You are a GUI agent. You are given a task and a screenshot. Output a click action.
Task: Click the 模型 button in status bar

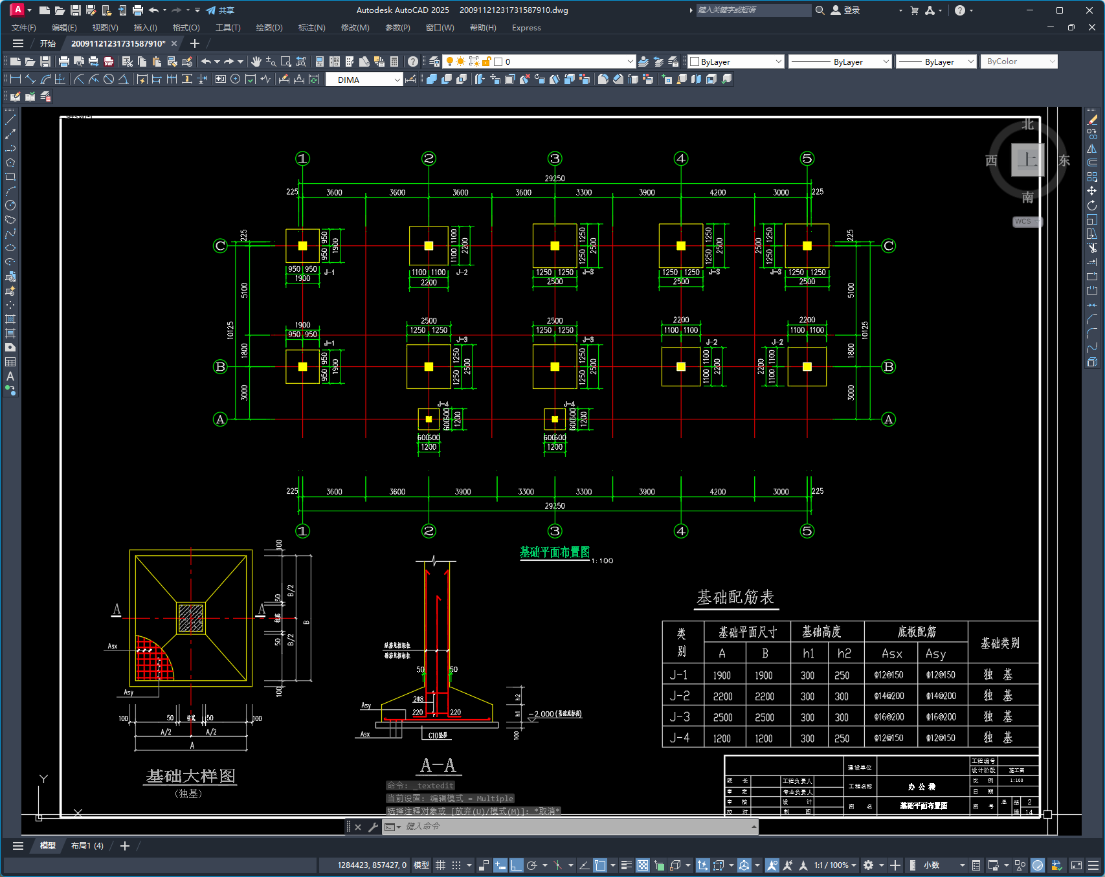(x=421, y=865)
